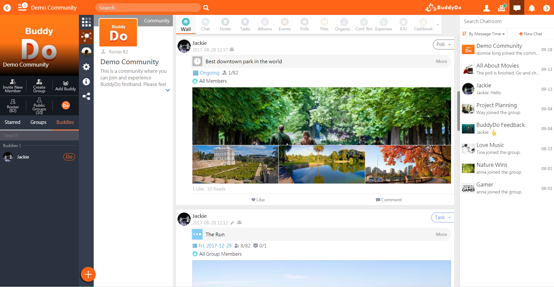Open the profile person icon in header

[486, 8]
